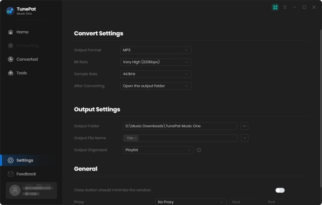This screenshot has width=322, height=205.
Task: Open the Sample Rate dropdown showing 44.1kHz
Action: click(x=156, y=74)
